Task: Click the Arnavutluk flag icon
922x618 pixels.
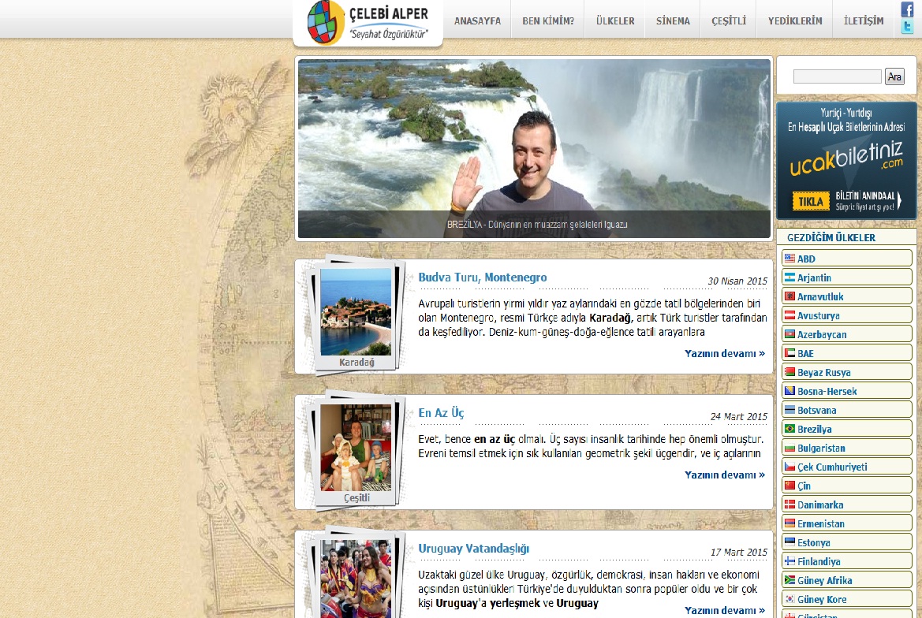Action: pyautogui.click(x=789, y=296)
